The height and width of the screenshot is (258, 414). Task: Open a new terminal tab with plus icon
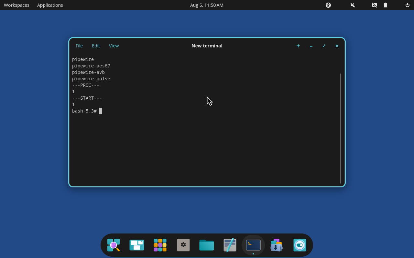[x=298, y=46]
